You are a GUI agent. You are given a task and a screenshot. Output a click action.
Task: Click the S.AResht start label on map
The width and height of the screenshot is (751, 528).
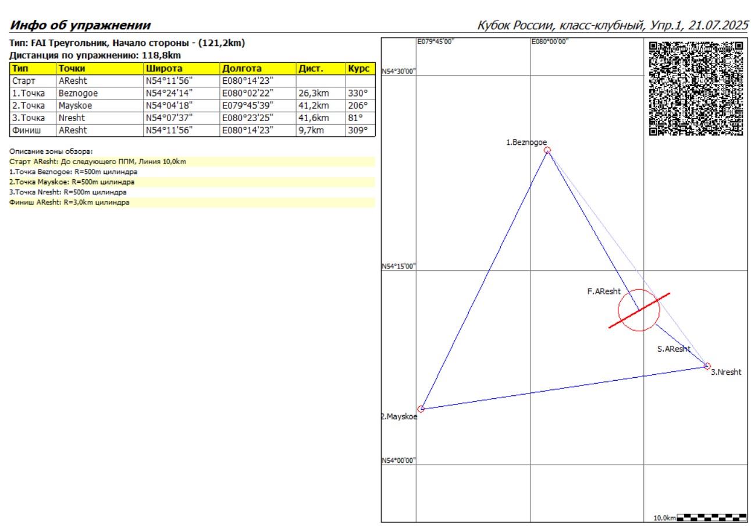tap(673, 349)
